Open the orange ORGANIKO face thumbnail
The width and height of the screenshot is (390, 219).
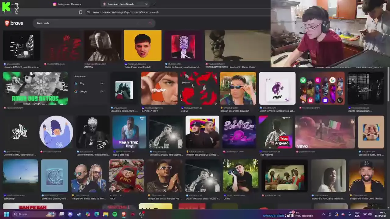159,88
